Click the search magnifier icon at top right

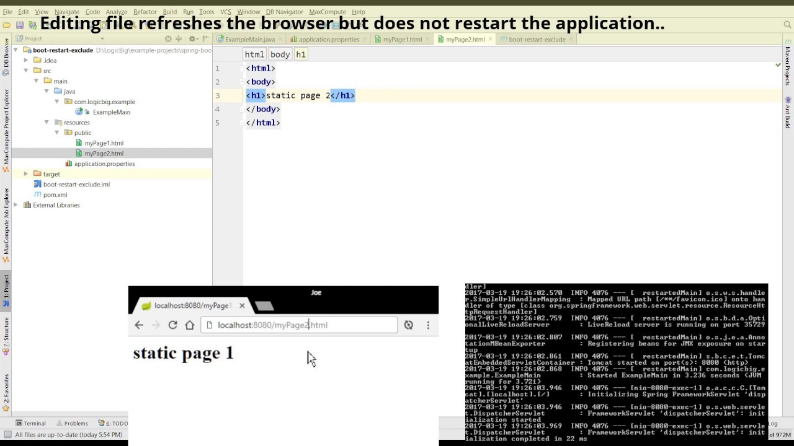[x=787, y=25]
